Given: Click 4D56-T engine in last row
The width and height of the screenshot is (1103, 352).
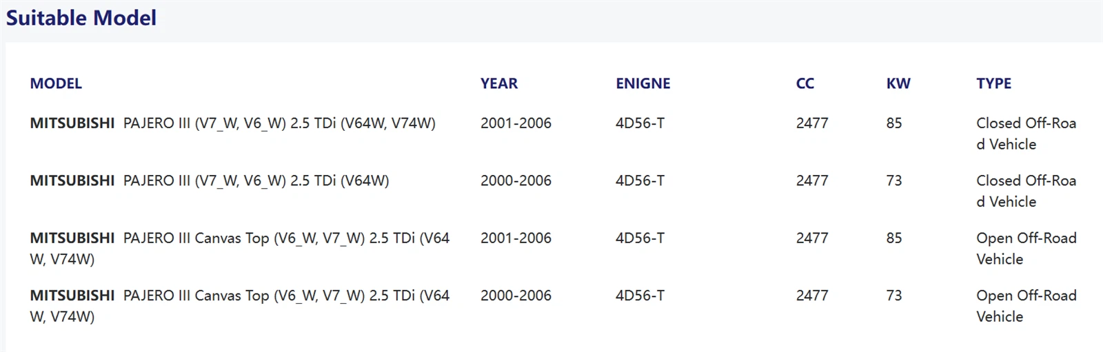Looking at the screenshot, I should [x=640, y=296].
